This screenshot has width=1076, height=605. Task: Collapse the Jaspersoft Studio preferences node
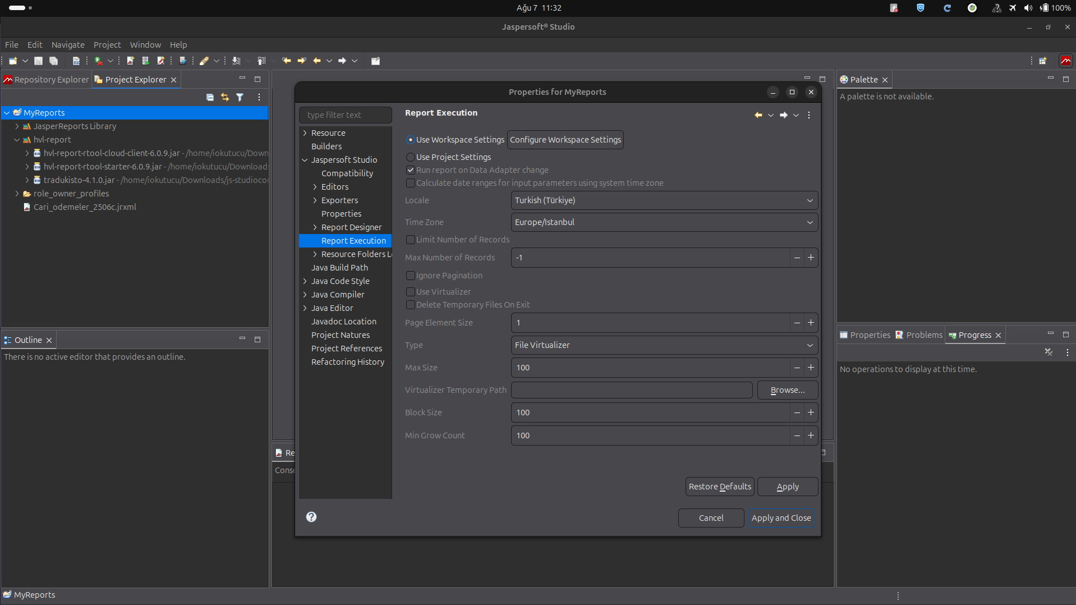305,160
